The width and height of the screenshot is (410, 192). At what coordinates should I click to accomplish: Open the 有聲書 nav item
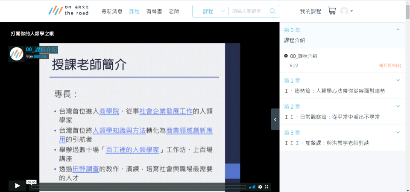(x=154, y=11)
